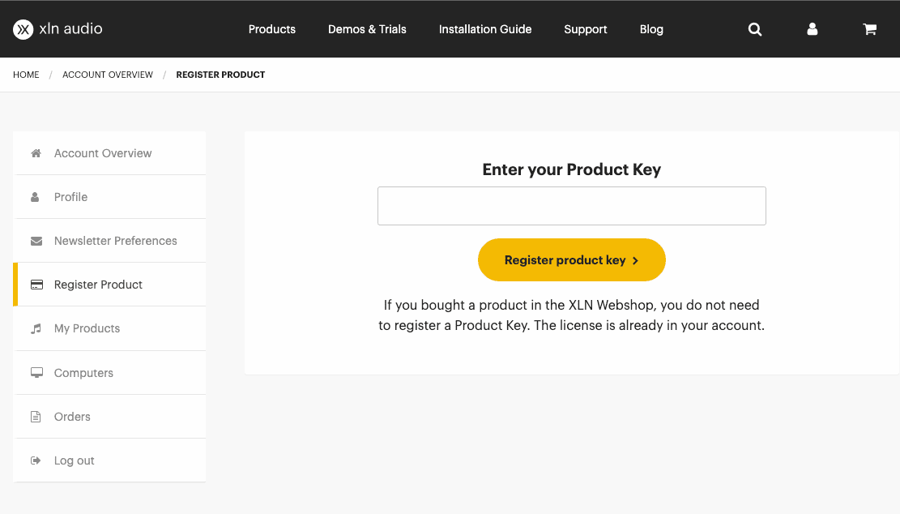This screenshot has width=900, height=514.
Task: Navigate to HOME breadcrumb link
Action: click(26, 75)
